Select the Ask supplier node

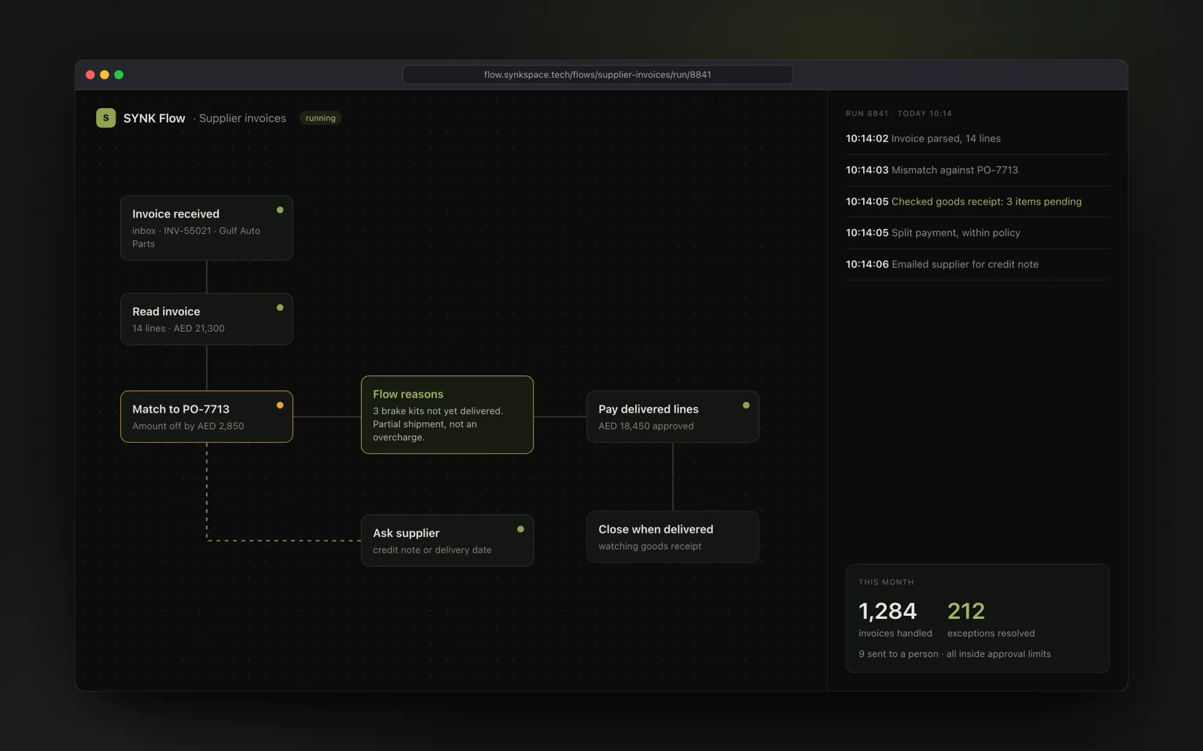[447, 540]
